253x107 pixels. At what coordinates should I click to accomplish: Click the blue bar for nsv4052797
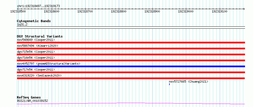tap(131, 66)
